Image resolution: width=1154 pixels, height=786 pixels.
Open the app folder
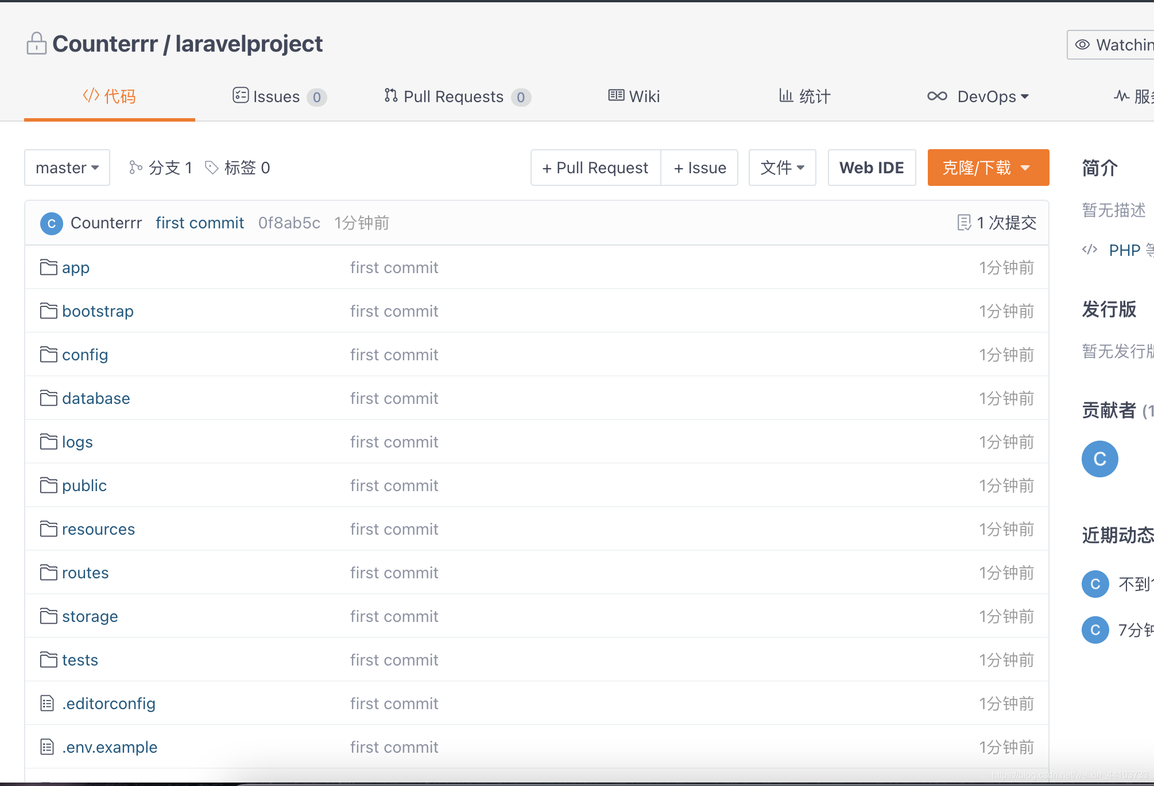[76, 268]
